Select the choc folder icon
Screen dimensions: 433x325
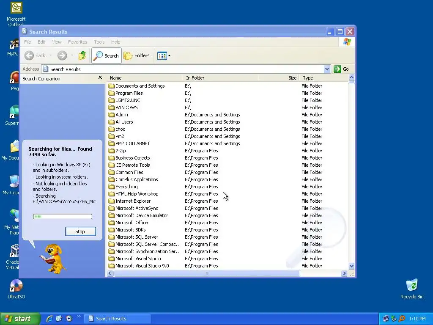[112, 129]
